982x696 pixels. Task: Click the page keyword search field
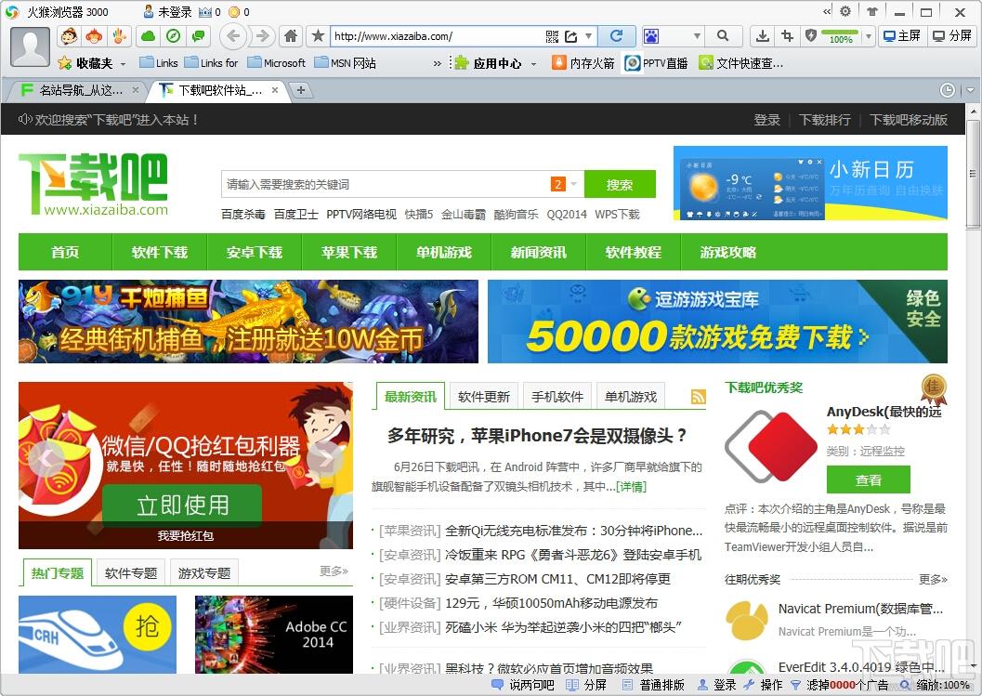[x=386, y=184]
